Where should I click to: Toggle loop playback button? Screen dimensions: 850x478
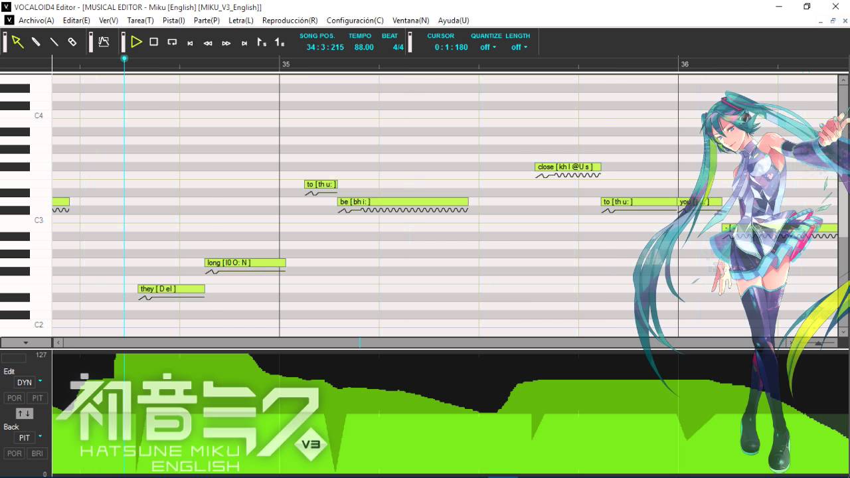pos(172,42)
